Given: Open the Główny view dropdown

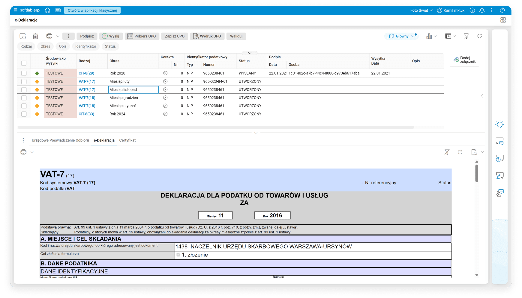Looking at the screenshot, I should (401, 36).
